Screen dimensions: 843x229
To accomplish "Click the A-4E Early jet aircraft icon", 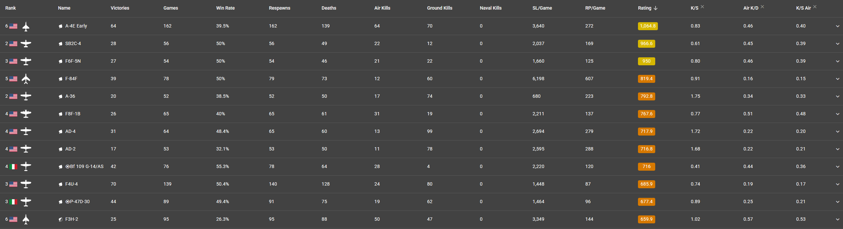I will point(26,26).
